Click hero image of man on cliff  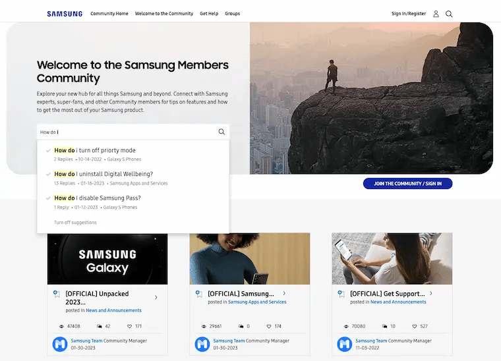coord(371,98)
